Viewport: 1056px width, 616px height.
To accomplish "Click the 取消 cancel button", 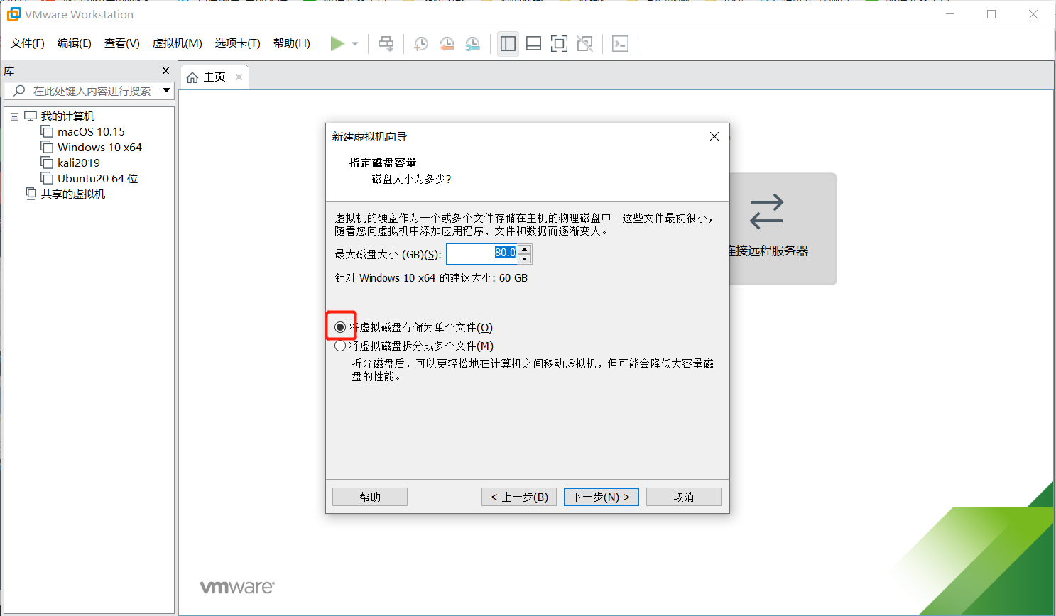I will click(x=684, y=497).
